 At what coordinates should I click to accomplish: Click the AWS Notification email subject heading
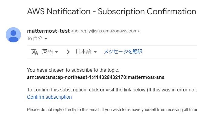pos(111,12)
